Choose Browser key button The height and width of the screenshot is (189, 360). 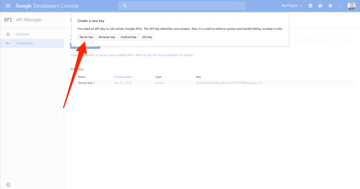point(107,37)
